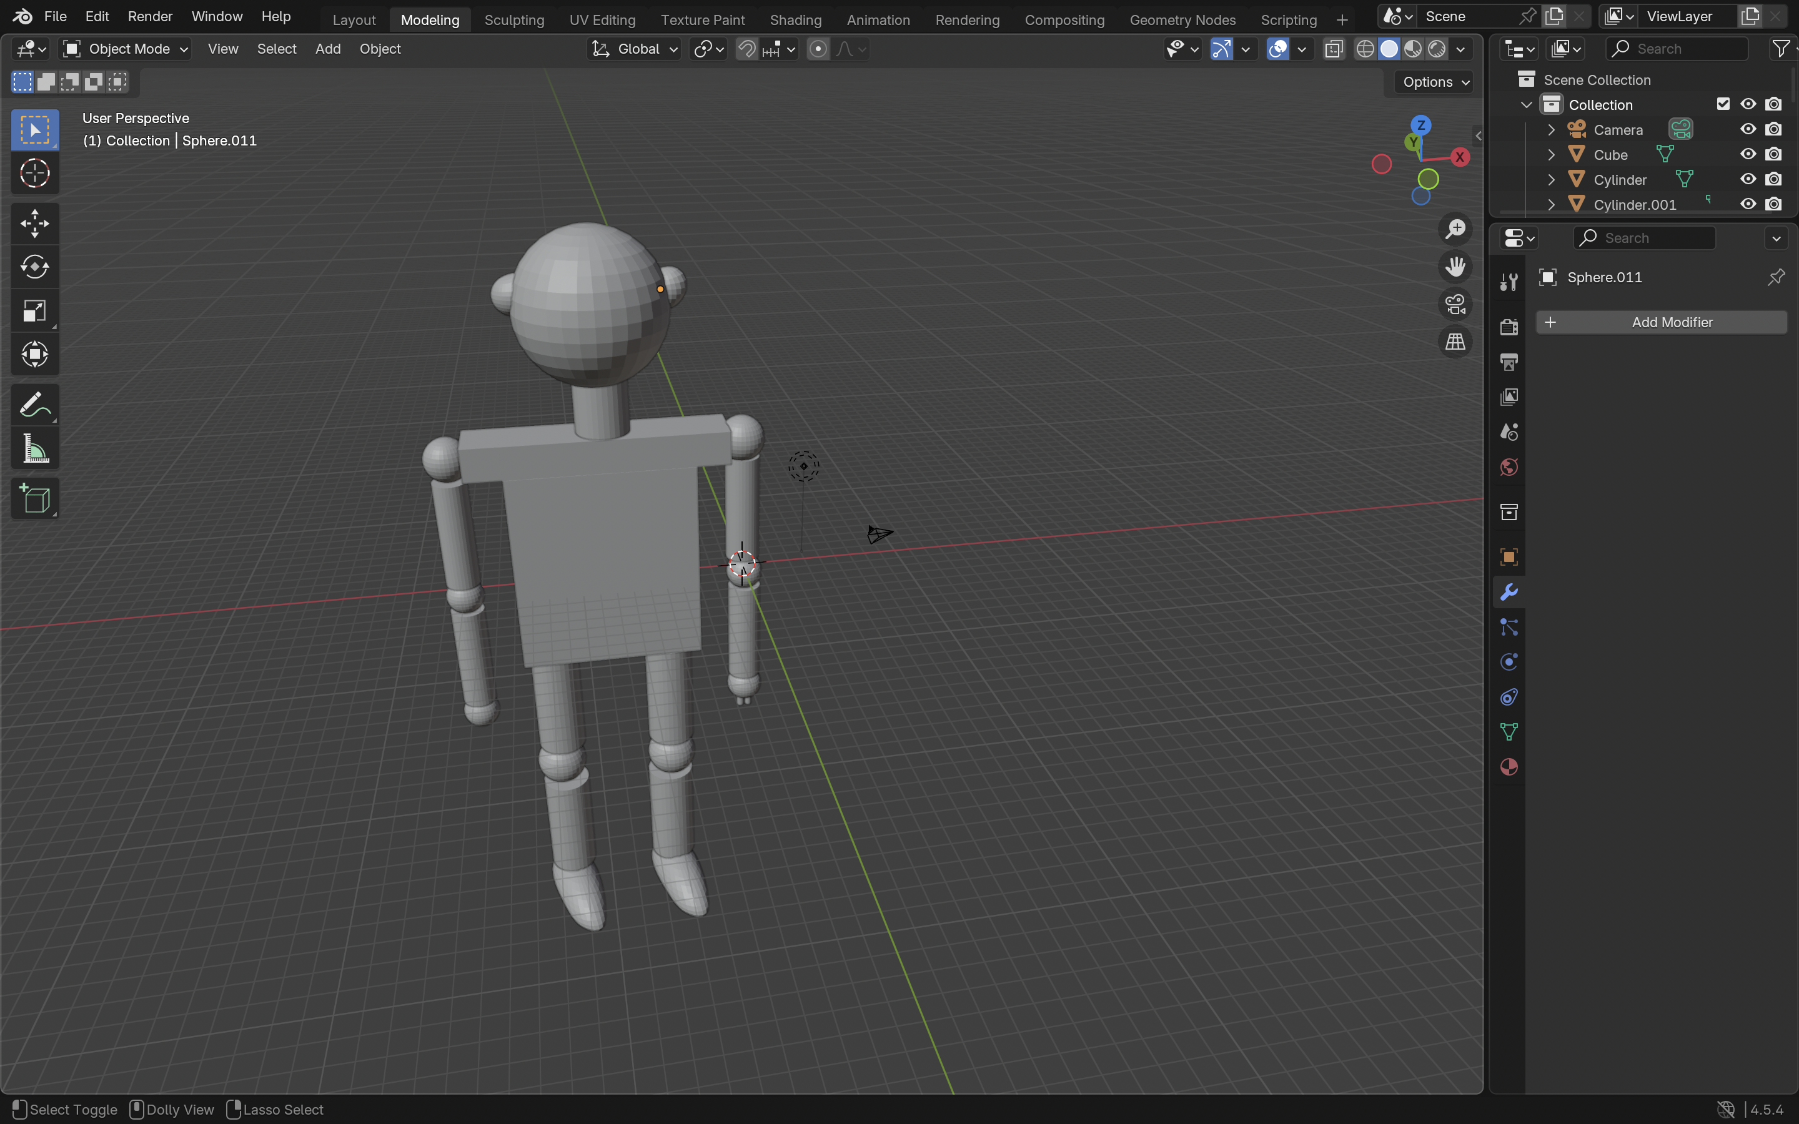Screen dimensions: 1799x1124
Task: Select the Scale tool
Action: tap(34, 311)
